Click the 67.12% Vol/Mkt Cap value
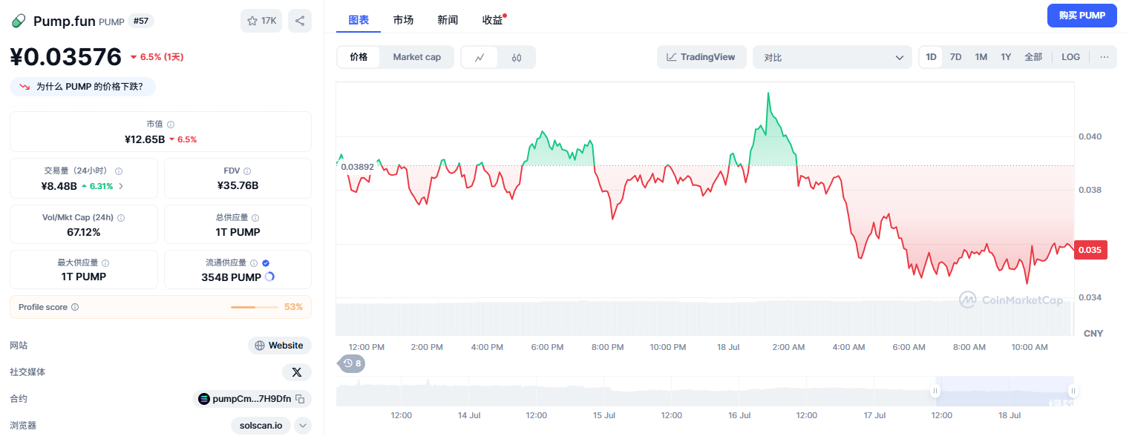The width and height of the screenshot is (1129, 436). pos(84,232)
